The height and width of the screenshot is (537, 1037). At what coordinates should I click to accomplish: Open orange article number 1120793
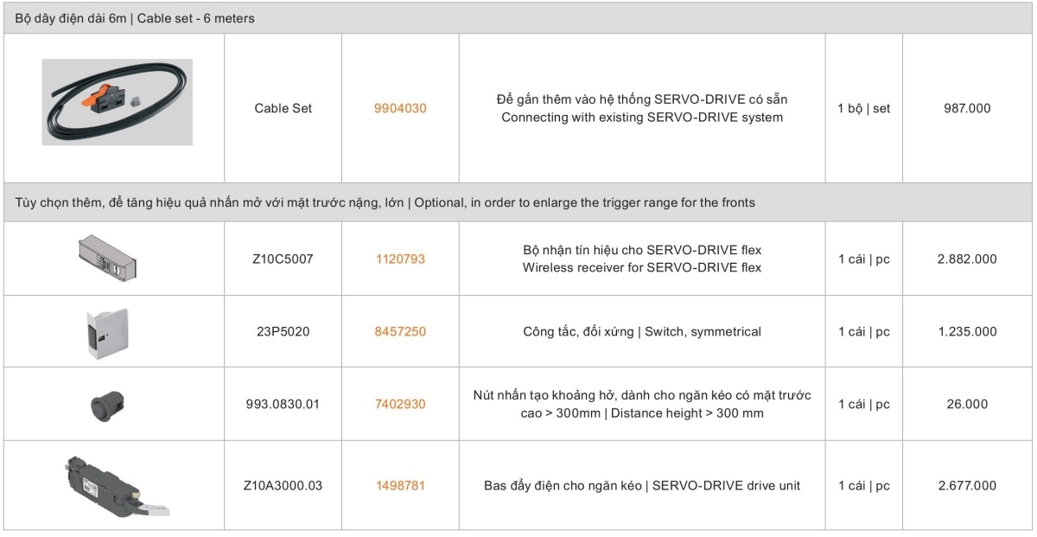click(x=400, y=259)
